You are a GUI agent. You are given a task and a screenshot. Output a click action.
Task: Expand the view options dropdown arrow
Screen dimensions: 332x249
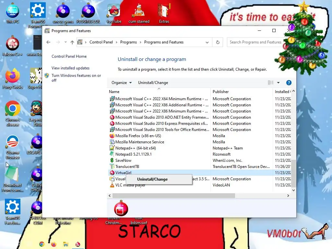[278, 83]
